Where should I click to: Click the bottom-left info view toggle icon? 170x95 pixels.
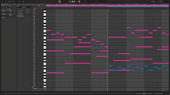[2, 93]
